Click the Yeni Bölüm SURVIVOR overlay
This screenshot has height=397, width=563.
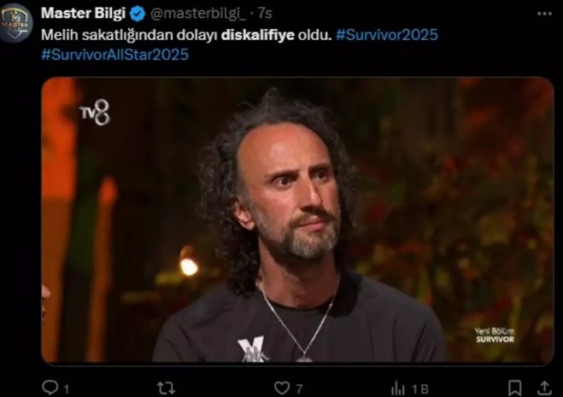click(495, 336)
